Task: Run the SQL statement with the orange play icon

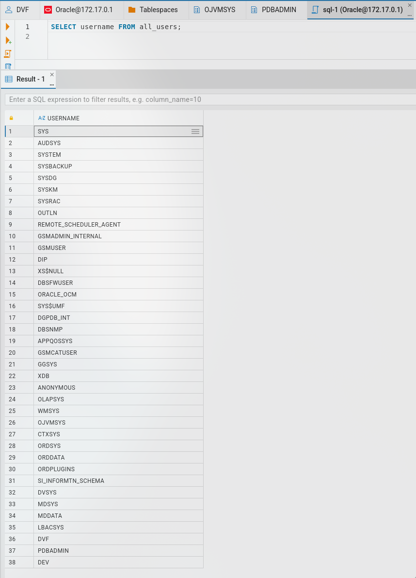Action: [x=7, y=27]
